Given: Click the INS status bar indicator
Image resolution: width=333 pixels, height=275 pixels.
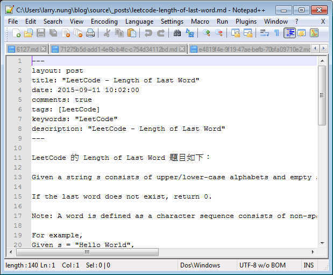Looking at the screenshot, I should tap(309, 265).
